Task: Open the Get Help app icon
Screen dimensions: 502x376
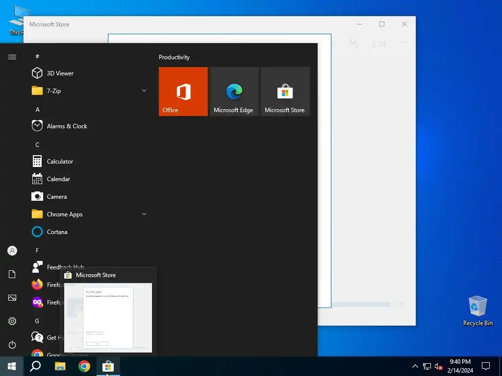Action: (37, 337)
